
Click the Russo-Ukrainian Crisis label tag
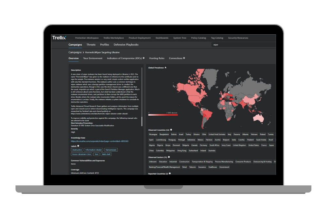81,154
